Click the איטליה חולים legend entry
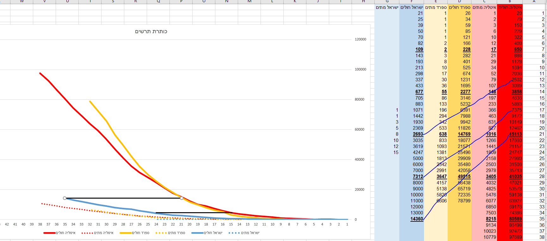The width and height of the screenshot is (547, 241). (59, 233)
